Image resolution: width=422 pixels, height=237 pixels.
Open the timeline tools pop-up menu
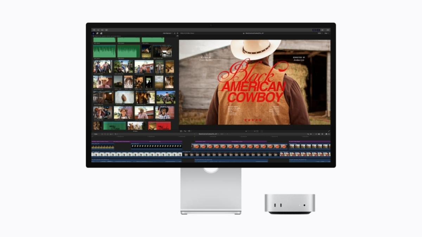[116, 134]
